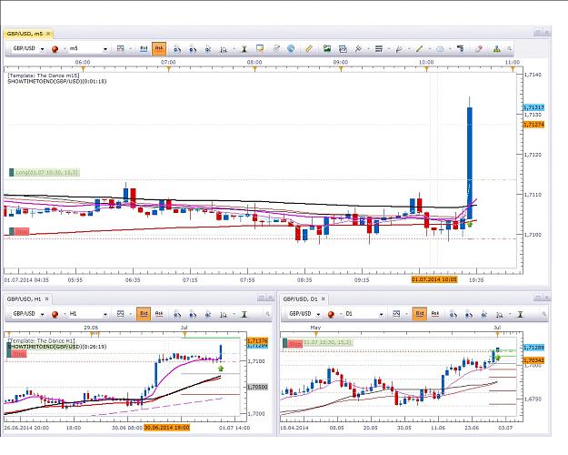This screenshot has width=568, height=455.
Task: Click the orange 1,71274 price label
Action: (x=534, y=125)
